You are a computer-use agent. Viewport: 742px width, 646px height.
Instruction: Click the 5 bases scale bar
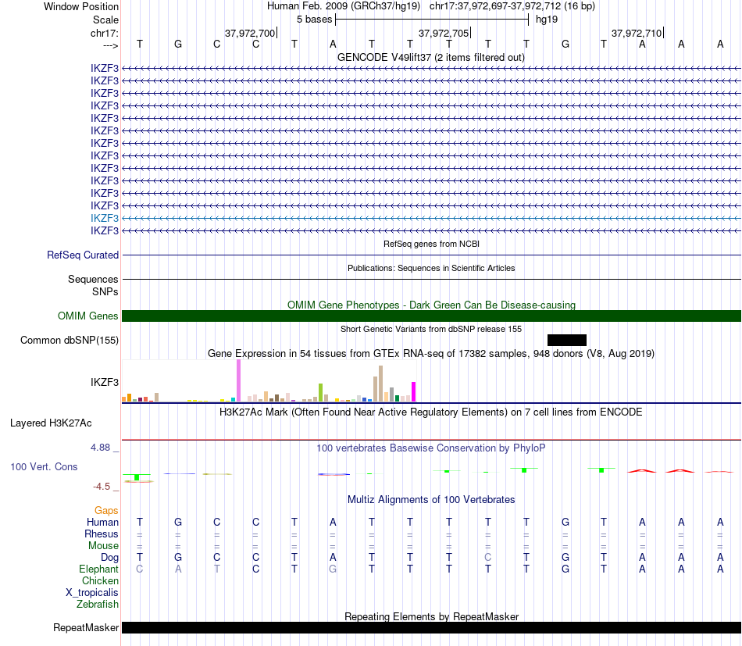(432, 20)
